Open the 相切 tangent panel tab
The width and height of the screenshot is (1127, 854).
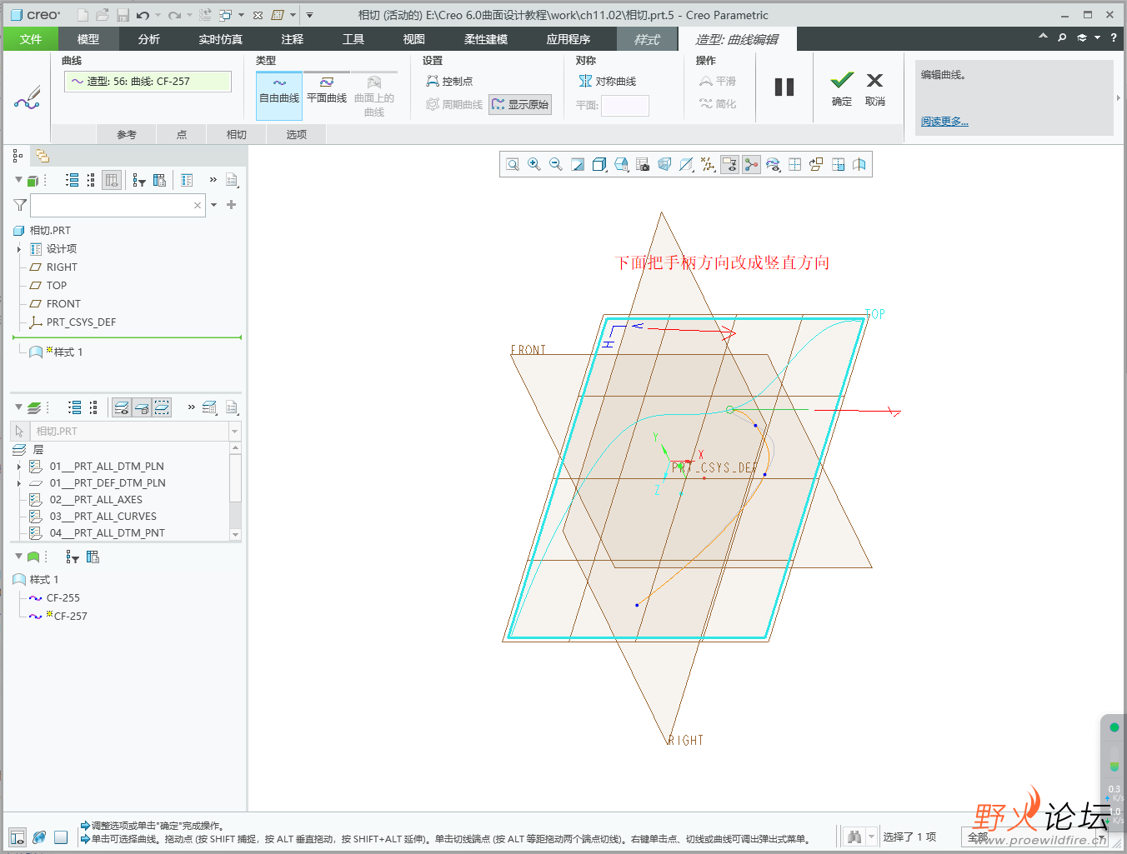237,134
